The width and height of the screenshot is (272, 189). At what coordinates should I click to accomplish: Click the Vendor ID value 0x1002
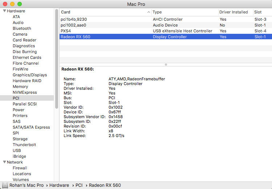pyautogui.click(x=115, y=107)
